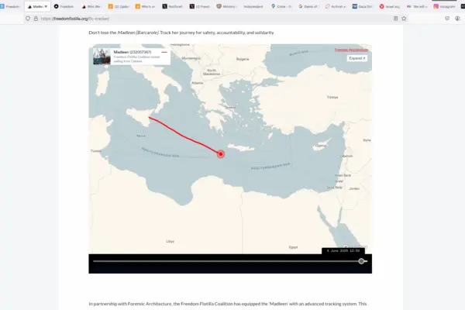Open the Forensic Architecture link on map
This screenshot has height=310, width=465.
(x=351, y=50)
